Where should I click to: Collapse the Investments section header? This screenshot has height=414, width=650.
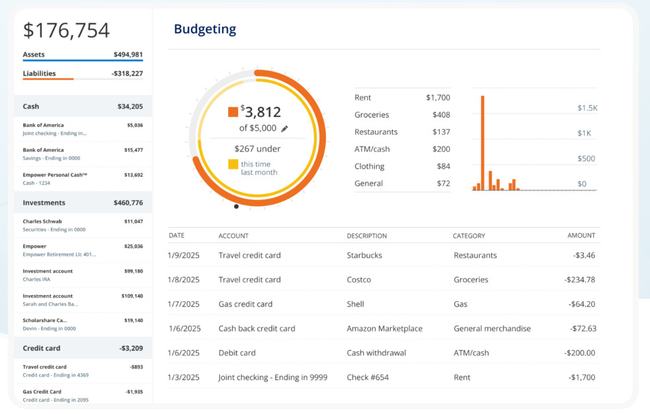click(83, 203)
